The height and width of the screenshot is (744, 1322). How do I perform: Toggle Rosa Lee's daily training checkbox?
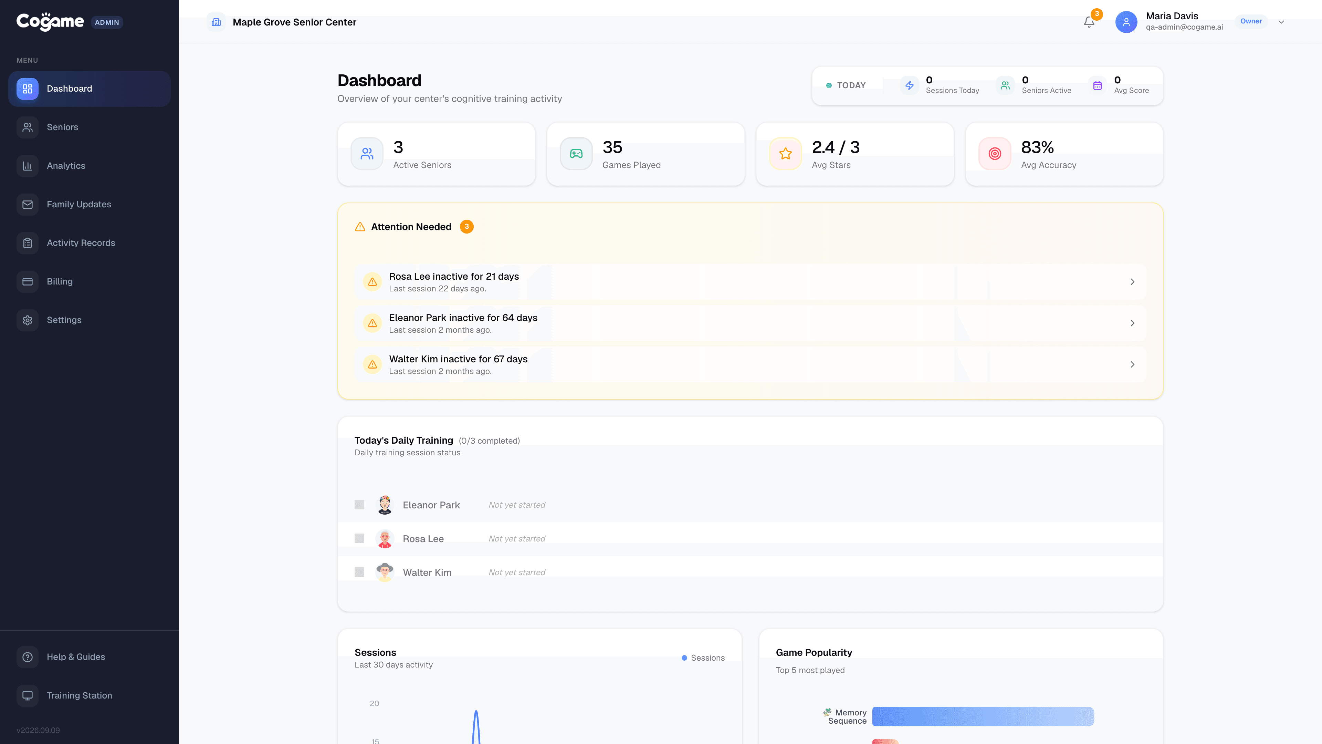click(359, 539)
